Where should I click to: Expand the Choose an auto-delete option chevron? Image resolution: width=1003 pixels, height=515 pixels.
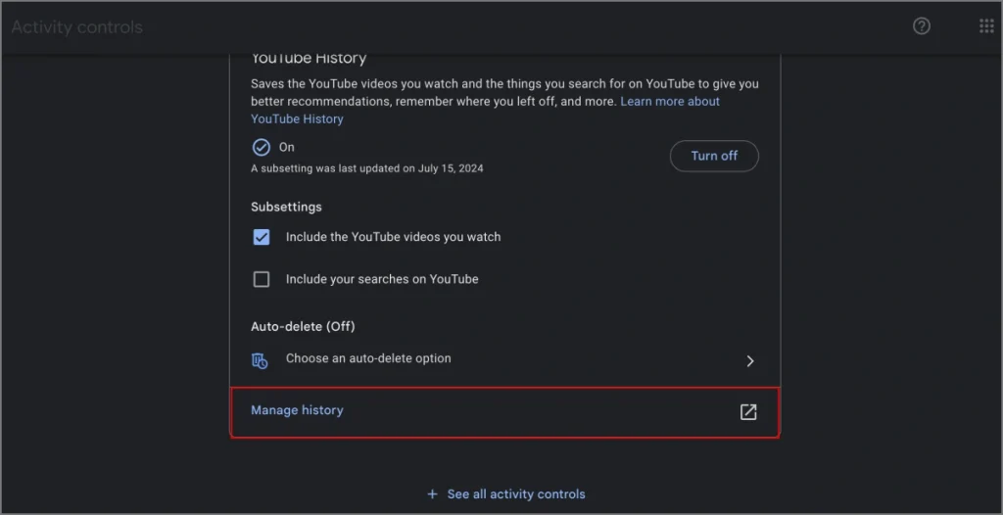pyautogui.click(x=750, y=361)
